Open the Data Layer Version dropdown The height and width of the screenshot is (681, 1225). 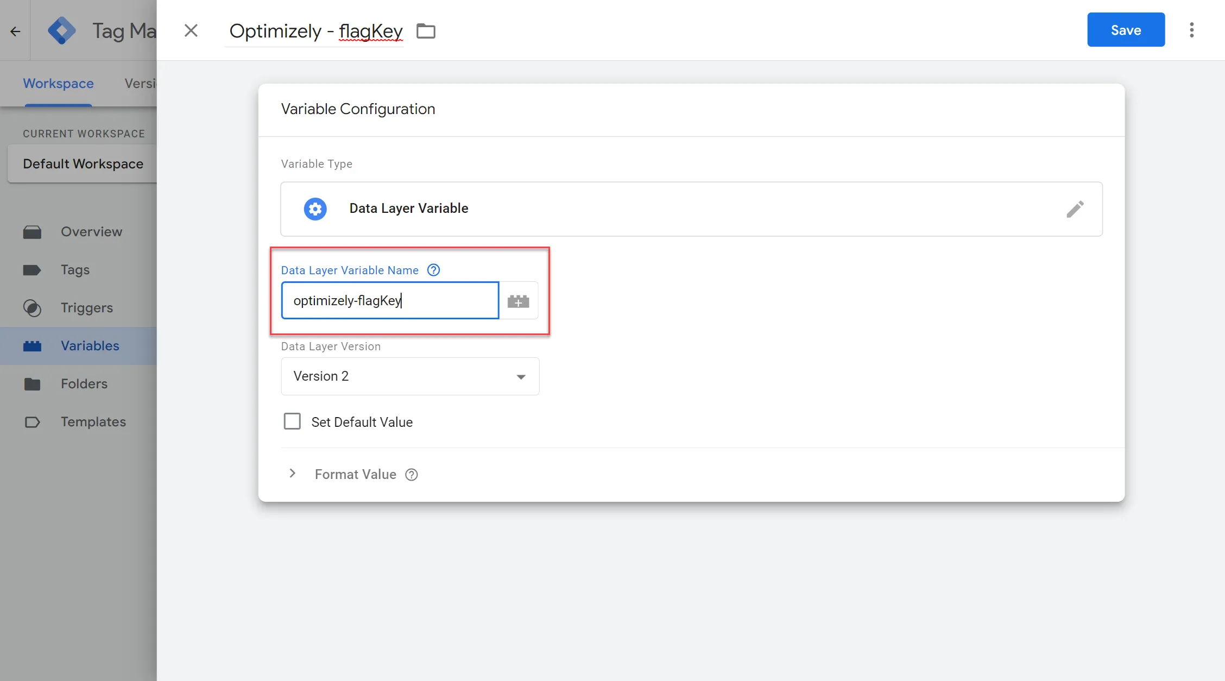410,376
